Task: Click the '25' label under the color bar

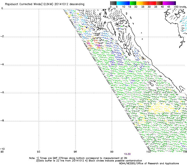Action: (143, 7)
